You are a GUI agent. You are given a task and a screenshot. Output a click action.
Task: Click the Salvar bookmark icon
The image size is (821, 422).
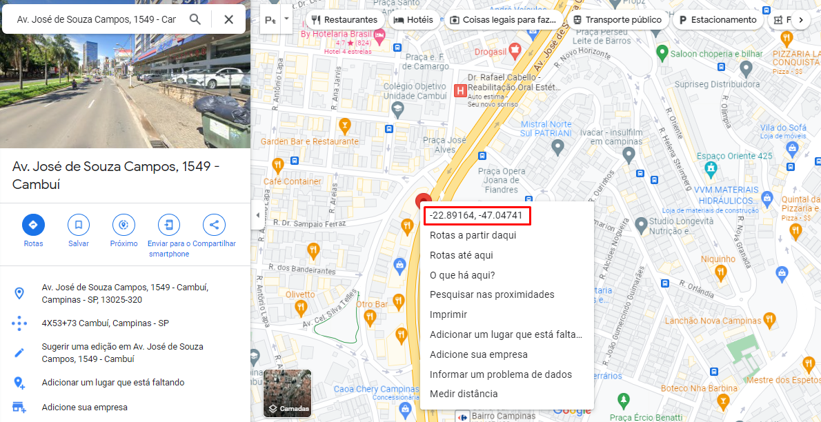[x=79, y=225]
